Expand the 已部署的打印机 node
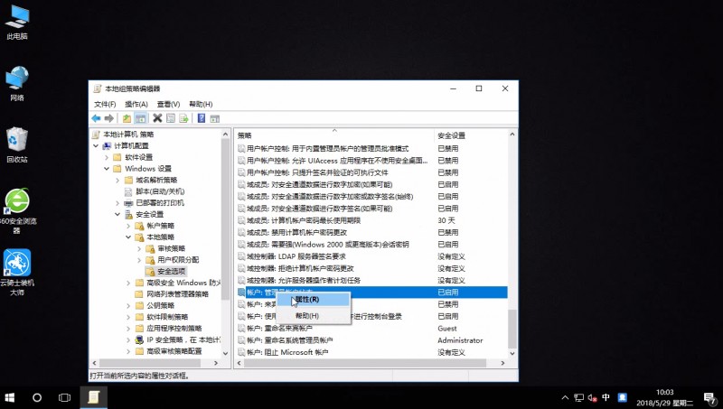 pos(117,202)
